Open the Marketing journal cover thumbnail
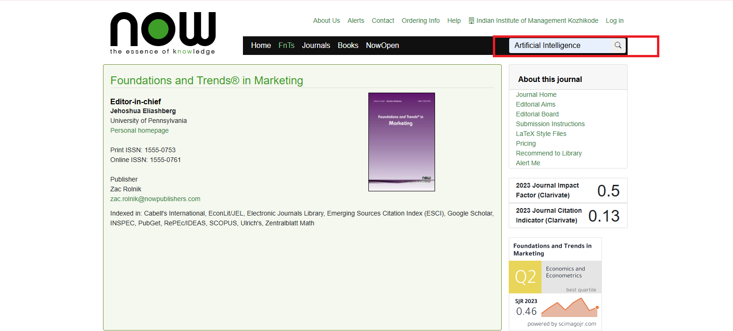 (x=401, y=142)
